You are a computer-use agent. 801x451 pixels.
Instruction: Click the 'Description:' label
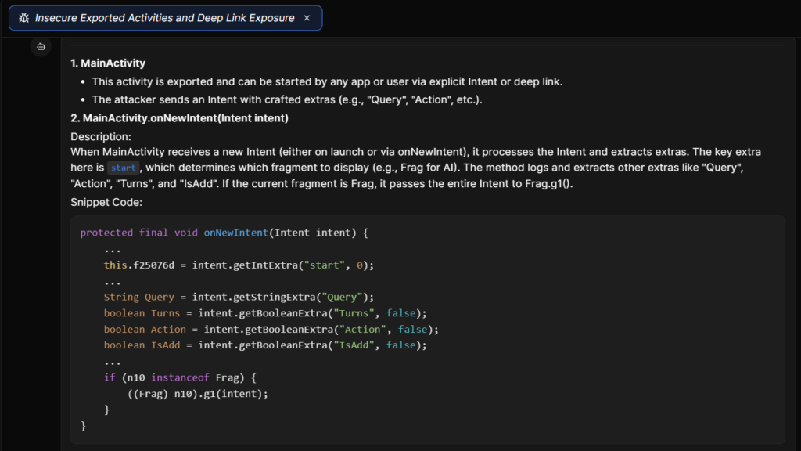pyautogui.click(x=101, y=136)
